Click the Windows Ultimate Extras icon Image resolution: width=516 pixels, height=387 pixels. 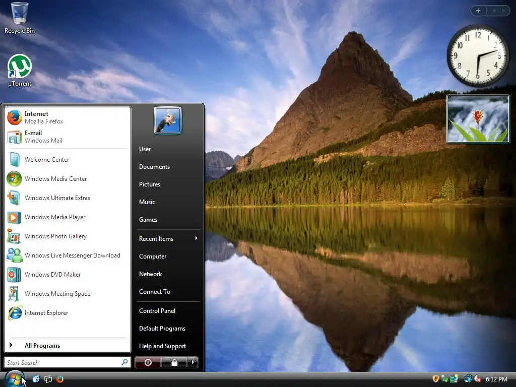[14, 198]
